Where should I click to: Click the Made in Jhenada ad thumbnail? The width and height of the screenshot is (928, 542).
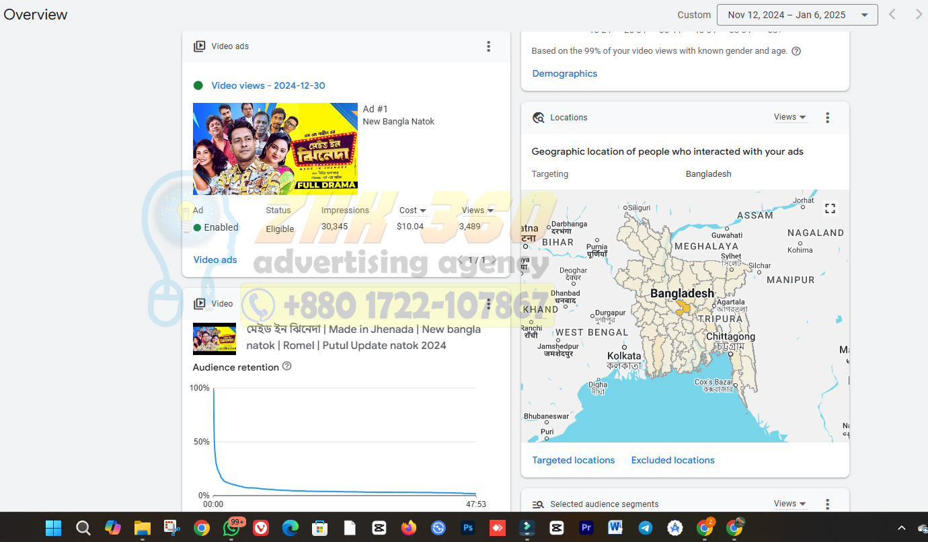[275, 149]
